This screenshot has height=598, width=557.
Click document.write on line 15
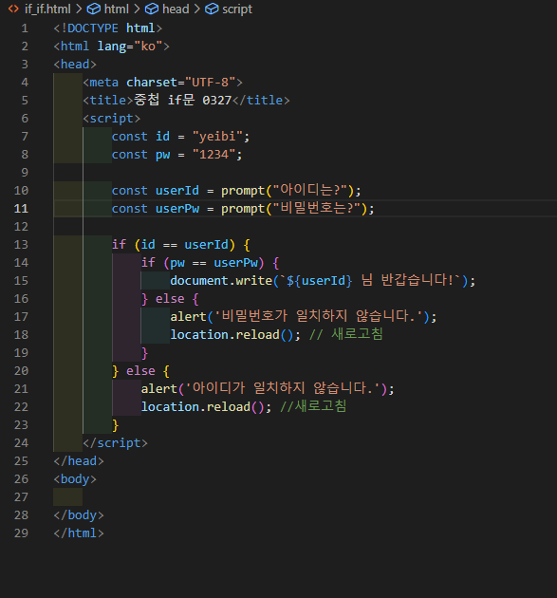click(221, 281)
